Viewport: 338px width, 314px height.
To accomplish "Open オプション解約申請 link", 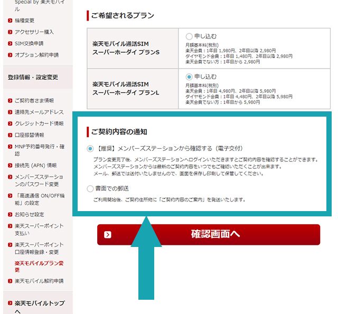I will pos(36,55).
